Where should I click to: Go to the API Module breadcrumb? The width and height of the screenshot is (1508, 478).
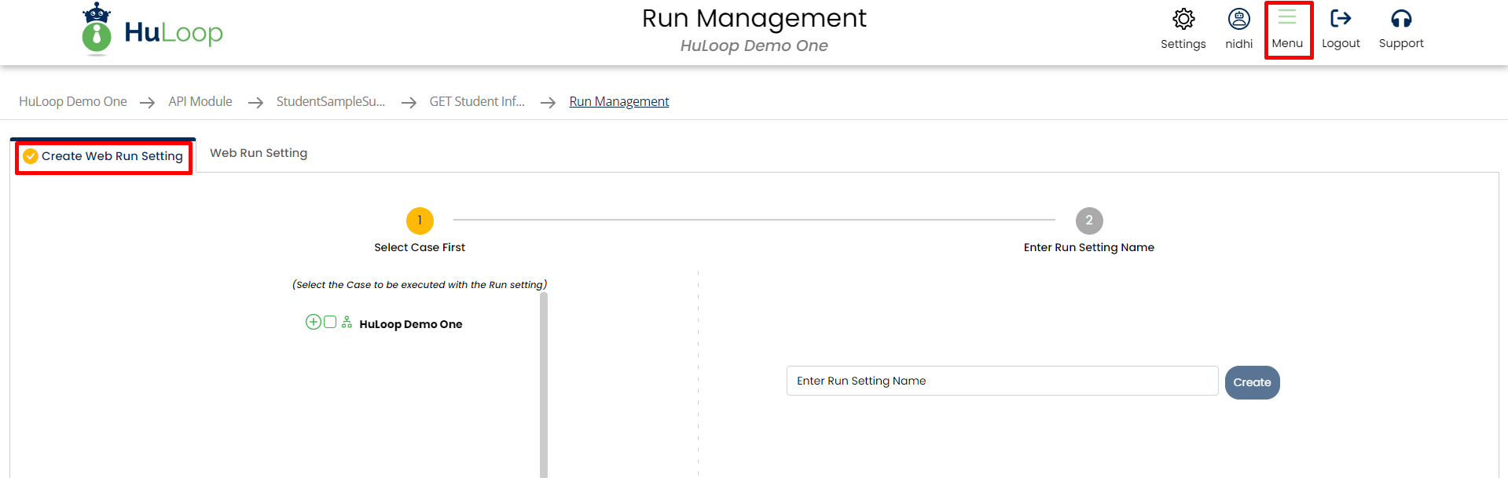click(x=200, y=101)
